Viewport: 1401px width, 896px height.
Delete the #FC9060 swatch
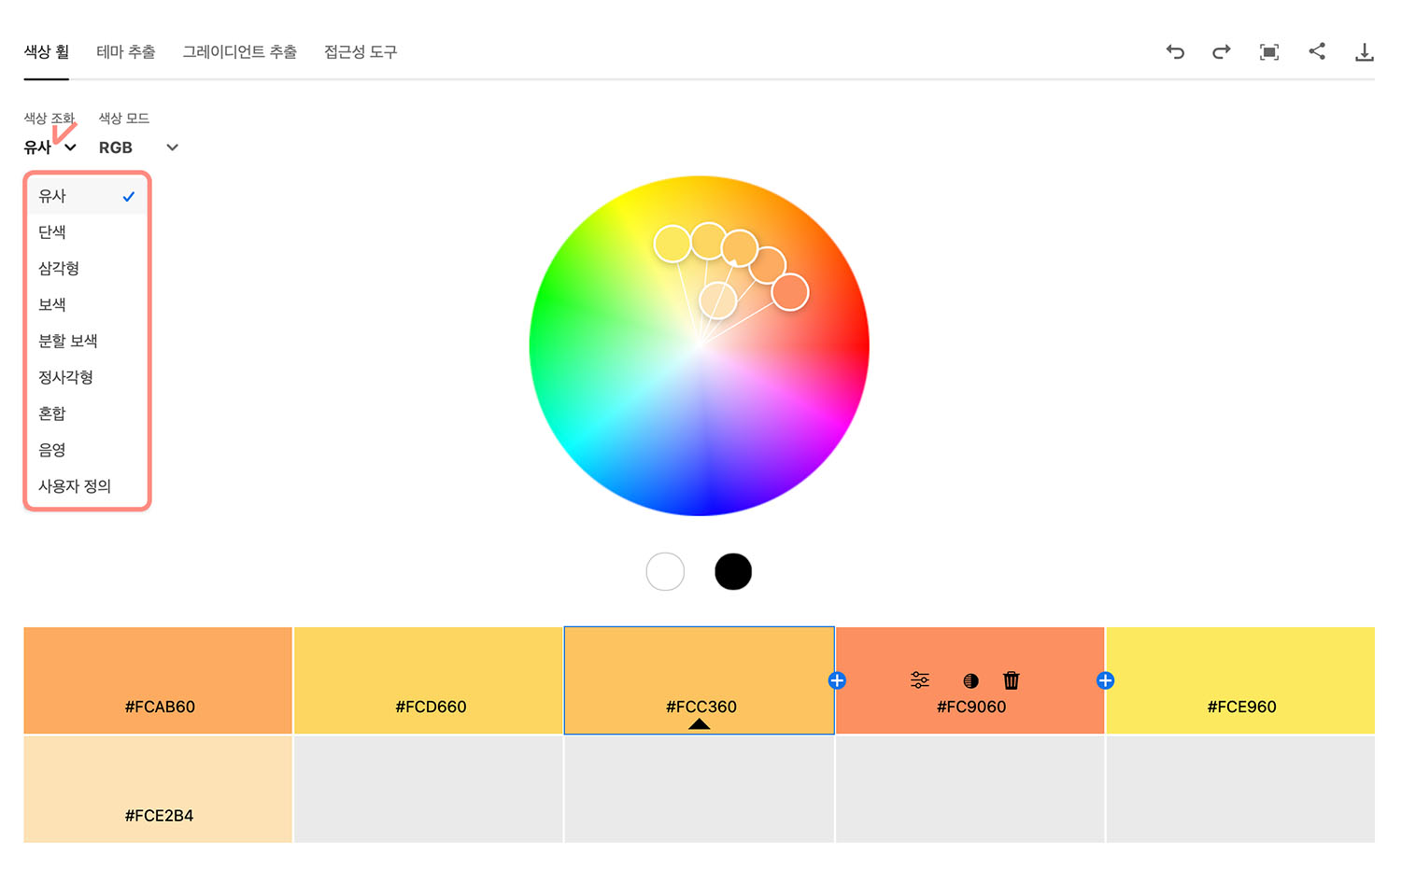pyautogui.click(x=1012, y=680)
